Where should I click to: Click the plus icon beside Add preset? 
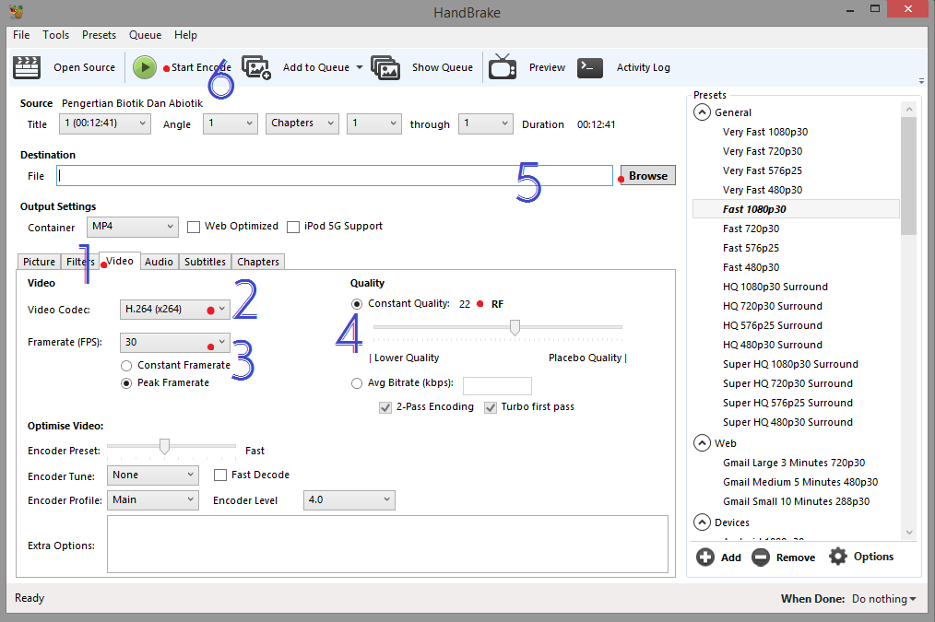[x=704, y=557]
